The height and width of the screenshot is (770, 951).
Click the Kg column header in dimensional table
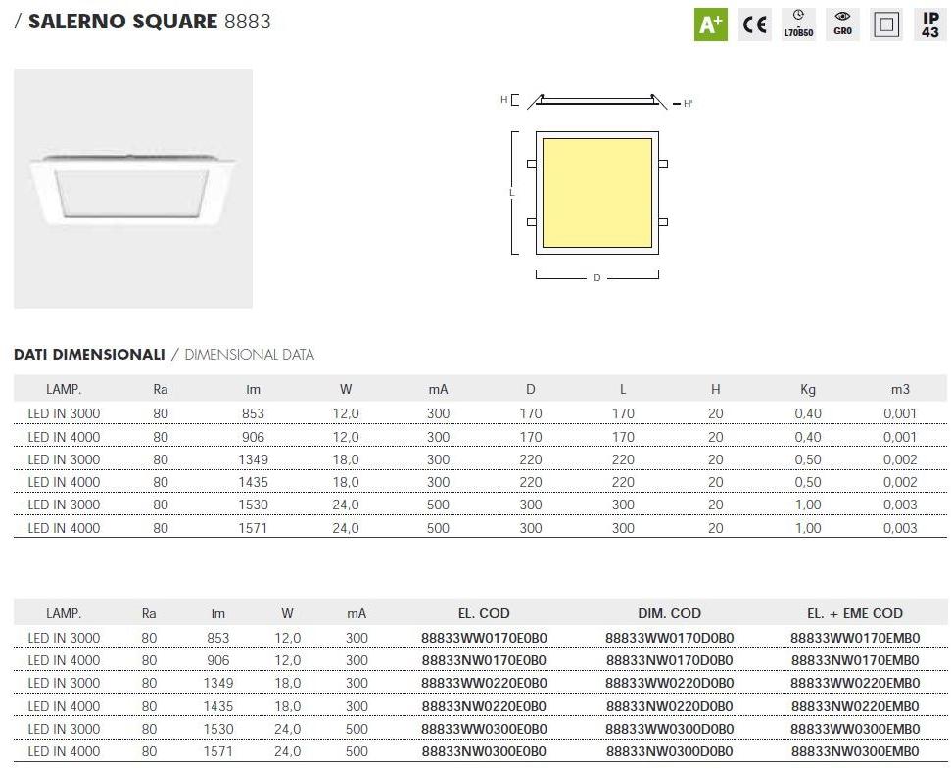point(808,389)
